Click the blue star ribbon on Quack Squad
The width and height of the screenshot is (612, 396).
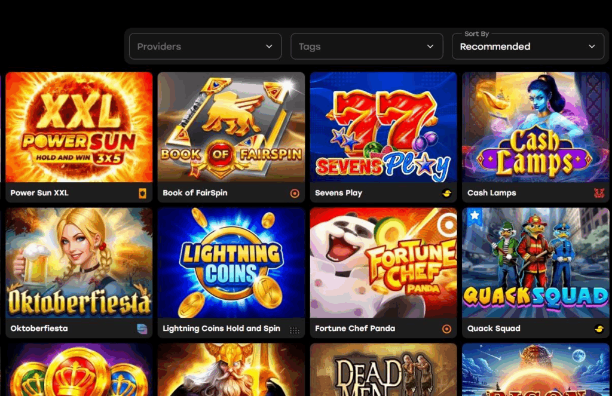tap(475, 216)
